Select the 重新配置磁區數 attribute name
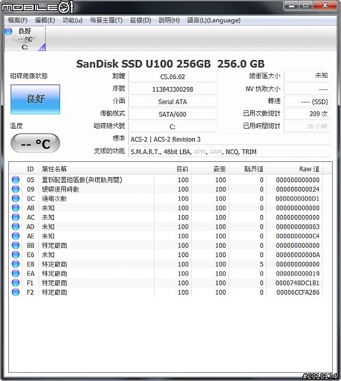This screenshot has width=341, height=381. [82, 180]
